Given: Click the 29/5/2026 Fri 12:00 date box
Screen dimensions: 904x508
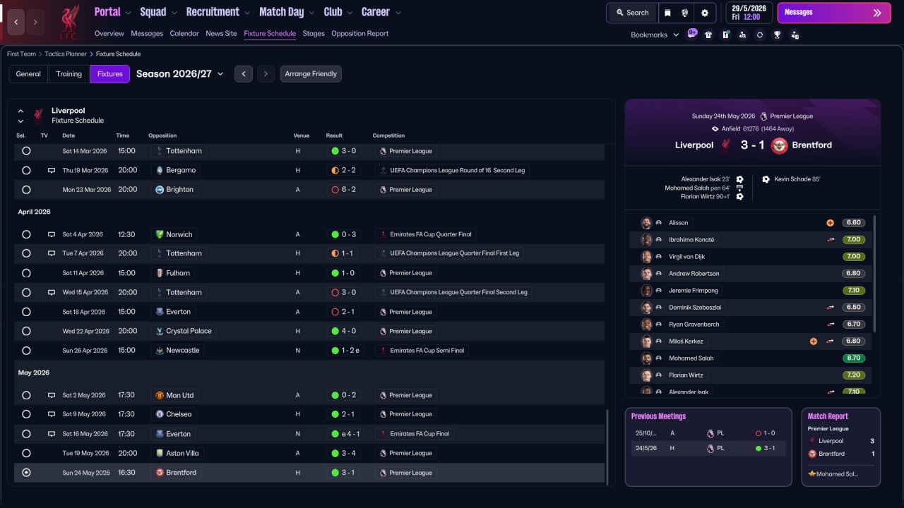Looking at the screenshot, I should pyautogui.click(x=749, y=13).
